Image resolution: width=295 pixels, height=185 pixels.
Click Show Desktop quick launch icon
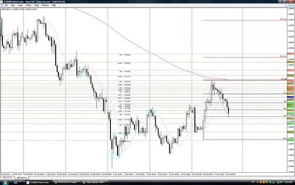[16, 182]
